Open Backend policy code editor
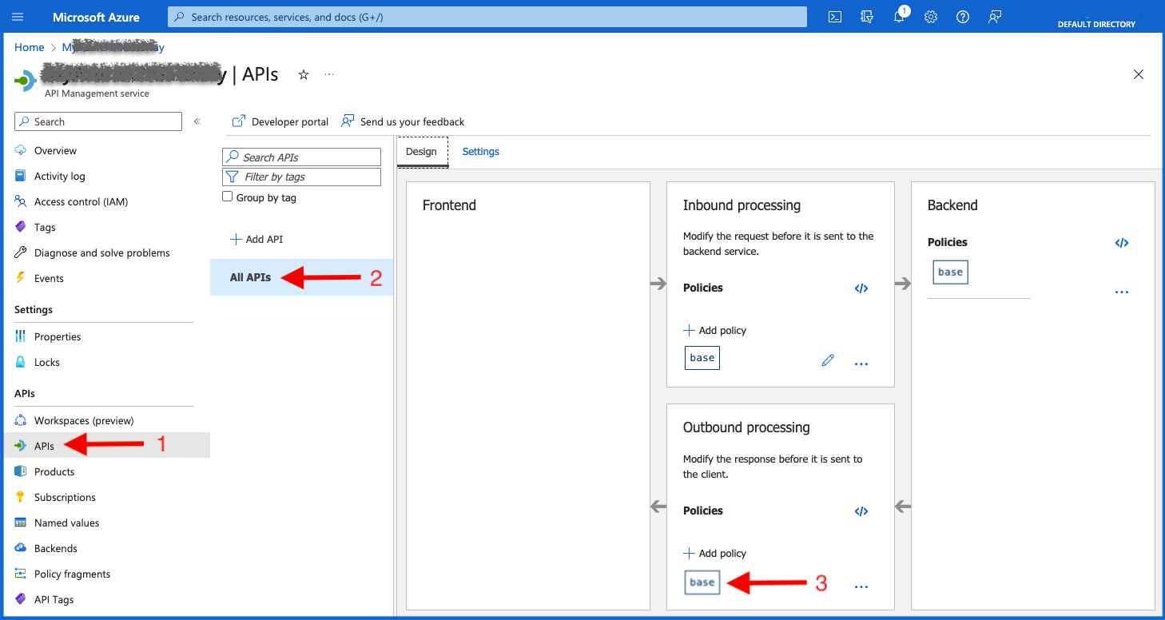The width and height of the screenshot is (1165, 620). pos(1122,243)
